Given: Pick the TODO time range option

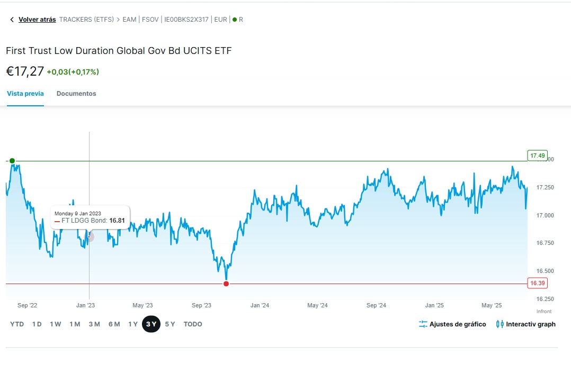Looking at the screenshot, I should coord(192,324).
